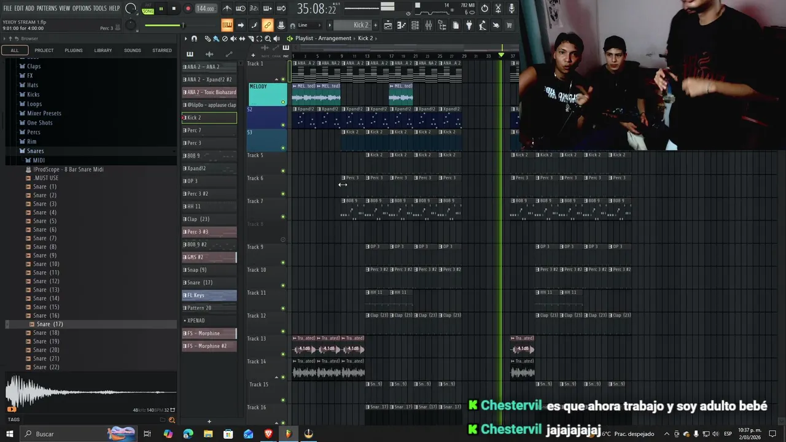Select the ALL browser tab

[x=14, y=50]
